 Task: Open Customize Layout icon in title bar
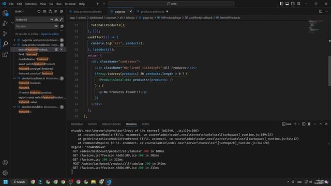(298, 4)
